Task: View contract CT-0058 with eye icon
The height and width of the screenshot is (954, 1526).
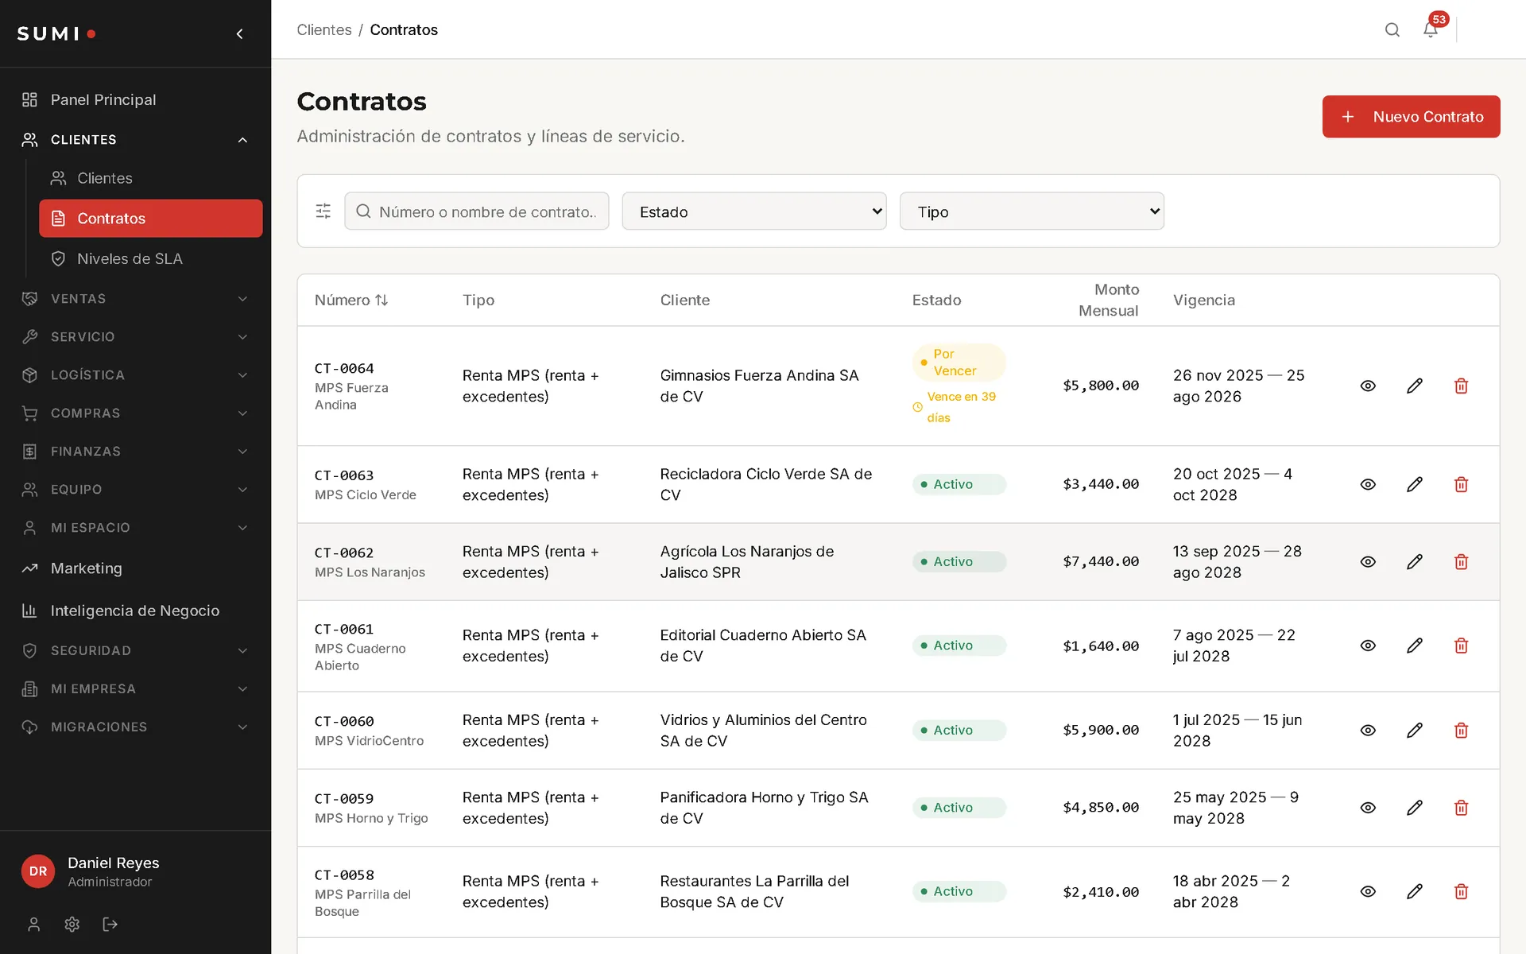Action: (x=1368, y=892)
